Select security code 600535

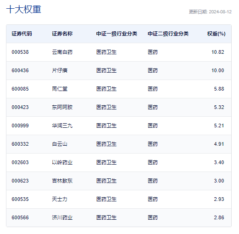[x=20, y=199]
